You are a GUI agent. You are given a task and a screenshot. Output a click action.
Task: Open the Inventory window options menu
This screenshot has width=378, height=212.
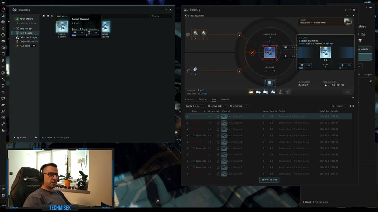(162, 10)
